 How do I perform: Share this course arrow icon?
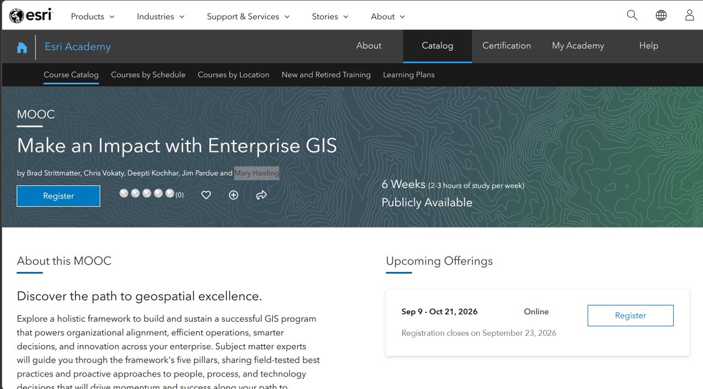(261, 195)
